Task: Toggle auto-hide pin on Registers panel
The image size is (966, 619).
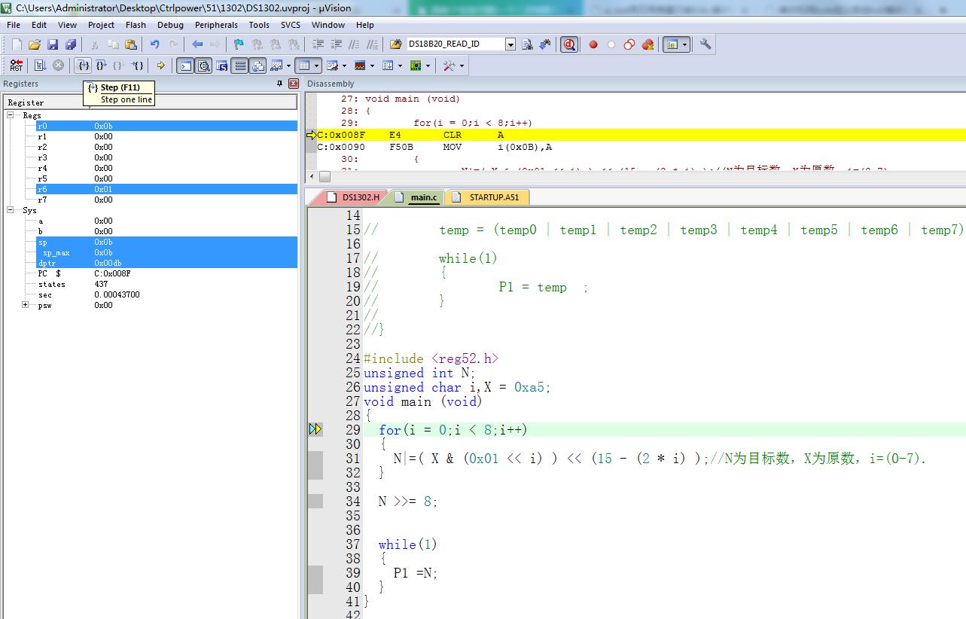Action: (280, 84)
